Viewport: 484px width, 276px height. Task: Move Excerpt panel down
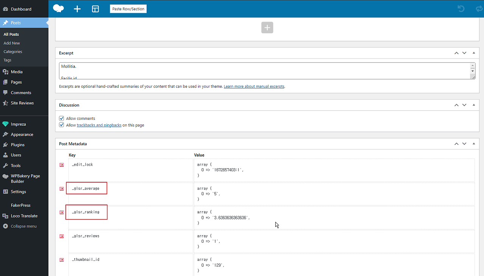(x=464, y=53)
